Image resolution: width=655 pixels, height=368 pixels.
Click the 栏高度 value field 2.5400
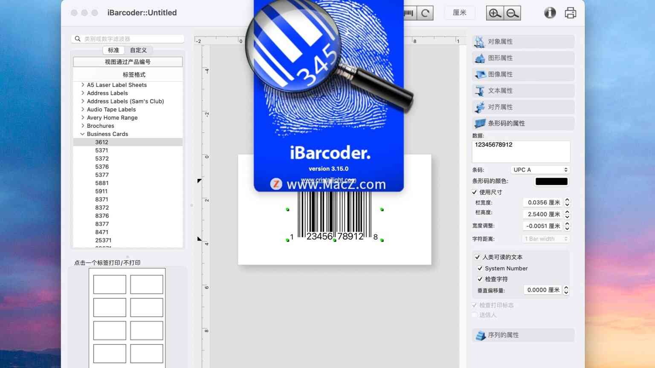542,214
